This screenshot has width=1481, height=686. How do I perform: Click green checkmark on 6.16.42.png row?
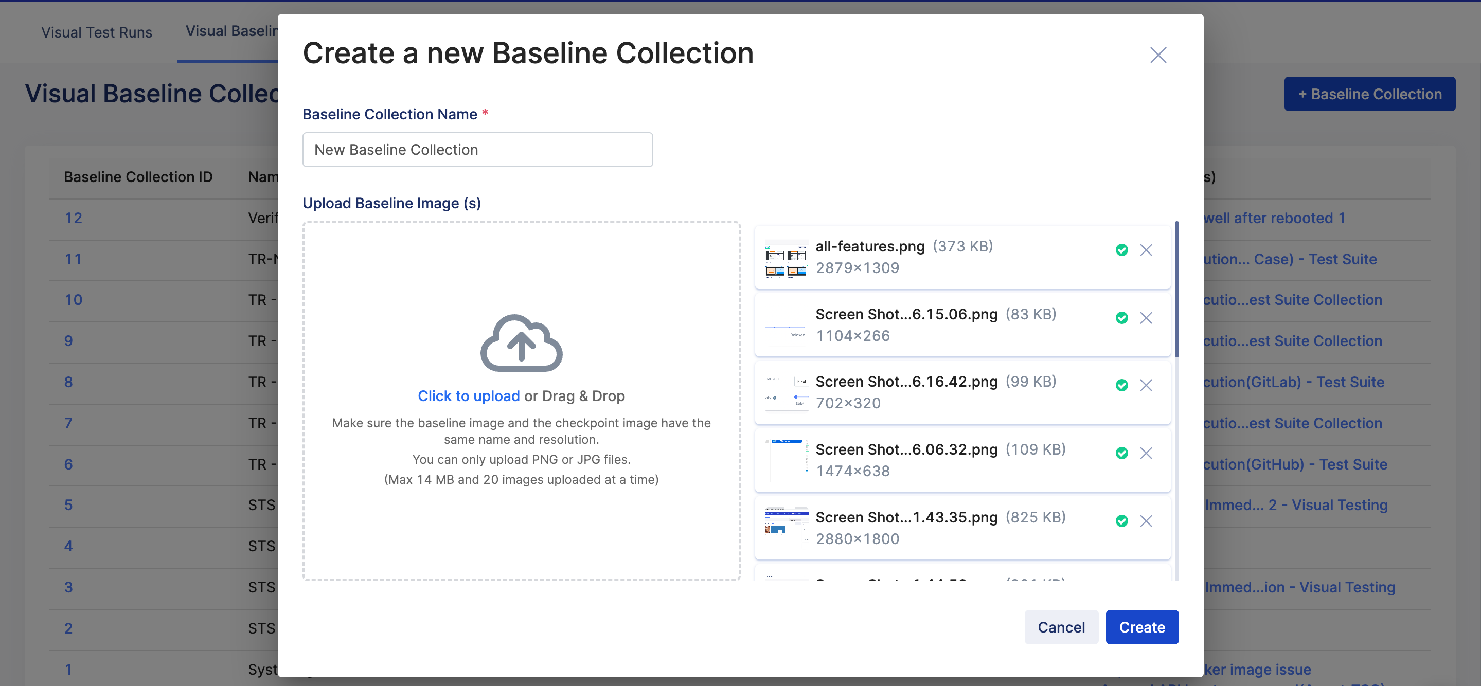pos(1121,386)
